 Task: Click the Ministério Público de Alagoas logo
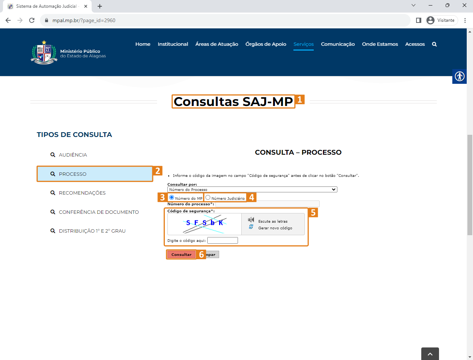(x=68, y=53)
